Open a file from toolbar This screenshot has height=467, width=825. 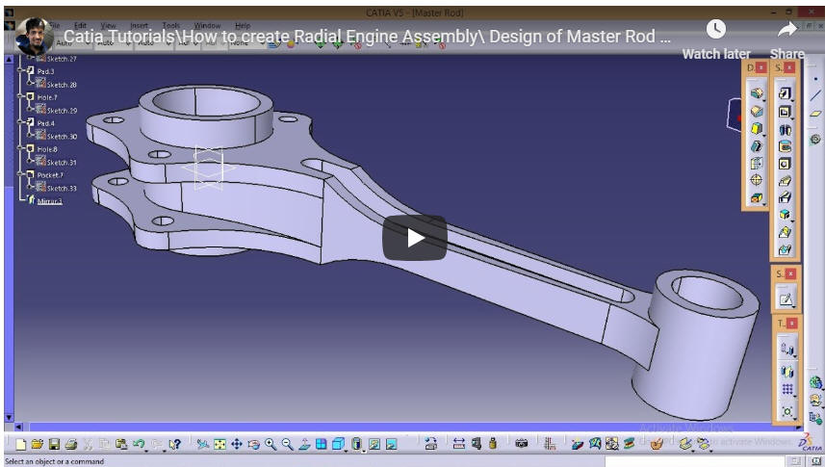click(x=37, y=444)
